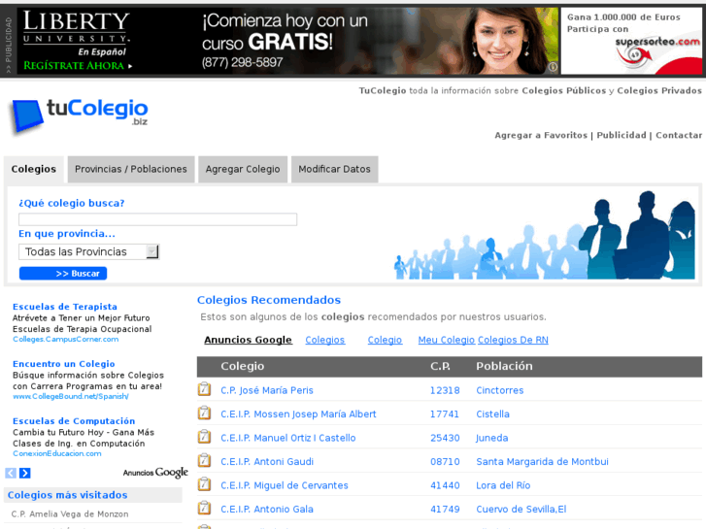Go to next ads with right arrow
This screenshot has width=706, height=529.
[x=25, y=473]
